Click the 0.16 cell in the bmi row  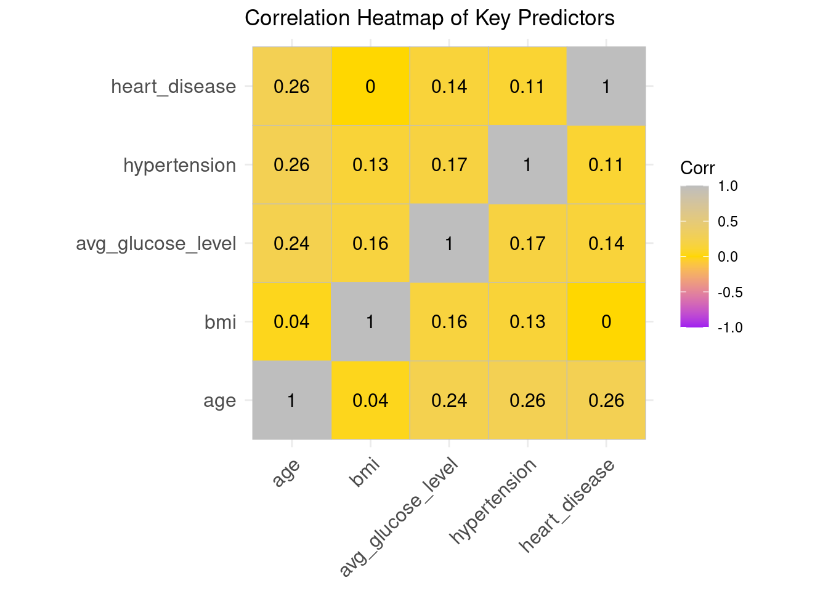click(x=449, y=322)
